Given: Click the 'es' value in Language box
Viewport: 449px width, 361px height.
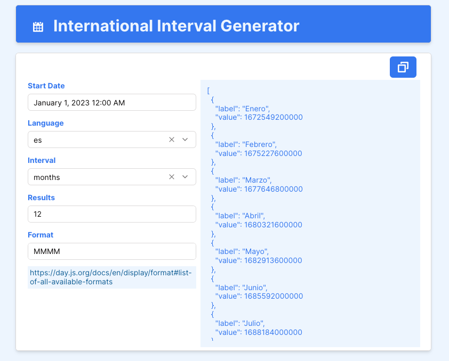Looking at the screenshot, I should coord(38,140).
